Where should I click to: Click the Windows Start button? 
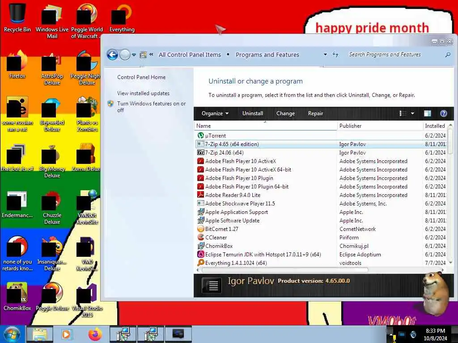pos(12,334)
